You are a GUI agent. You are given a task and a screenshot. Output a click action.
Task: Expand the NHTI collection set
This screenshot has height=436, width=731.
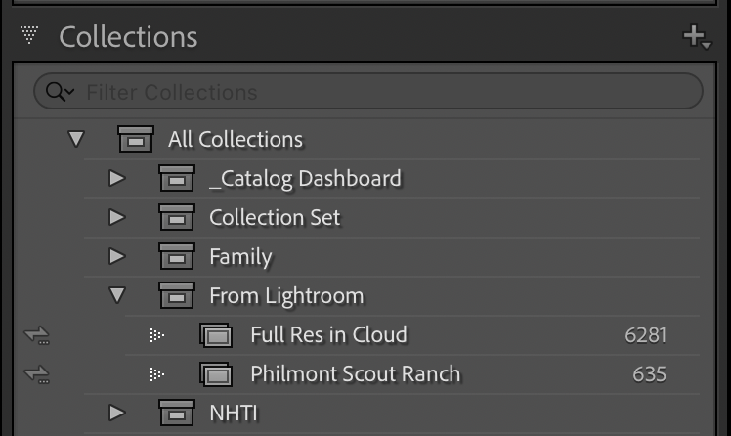117,413
